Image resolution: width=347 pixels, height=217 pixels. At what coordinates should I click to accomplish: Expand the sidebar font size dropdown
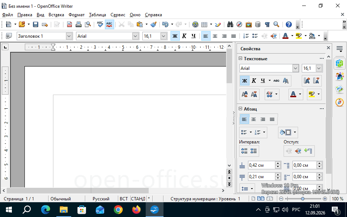point(319,68)
